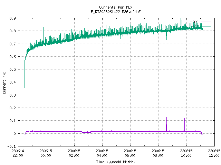Click the '230615 10:00' x-axis tick label
Viewport: 221px width, 165px height.
point(186,153)
